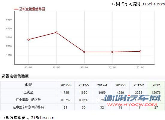
Task: Click the x-axis label 2012-2
Action: click(28, 67)
